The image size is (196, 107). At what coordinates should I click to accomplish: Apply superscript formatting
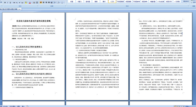tap(20, 3)
